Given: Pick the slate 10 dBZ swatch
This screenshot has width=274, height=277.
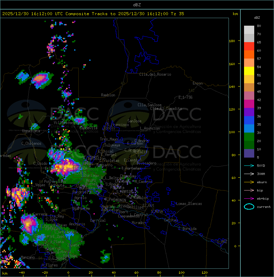Looking at the screenshot, I should (x=249, y=153).
